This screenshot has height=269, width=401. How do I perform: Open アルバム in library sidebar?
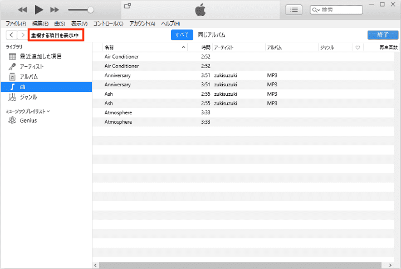[x=29, y=77]
